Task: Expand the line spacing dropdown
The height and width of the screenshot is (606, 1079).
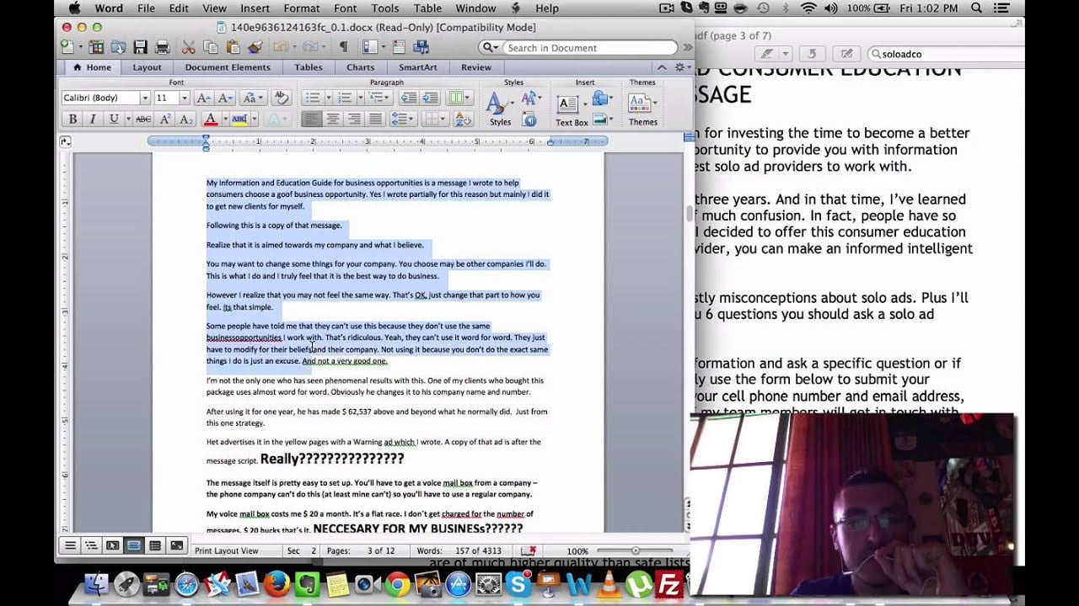Action: pos(411,120)
